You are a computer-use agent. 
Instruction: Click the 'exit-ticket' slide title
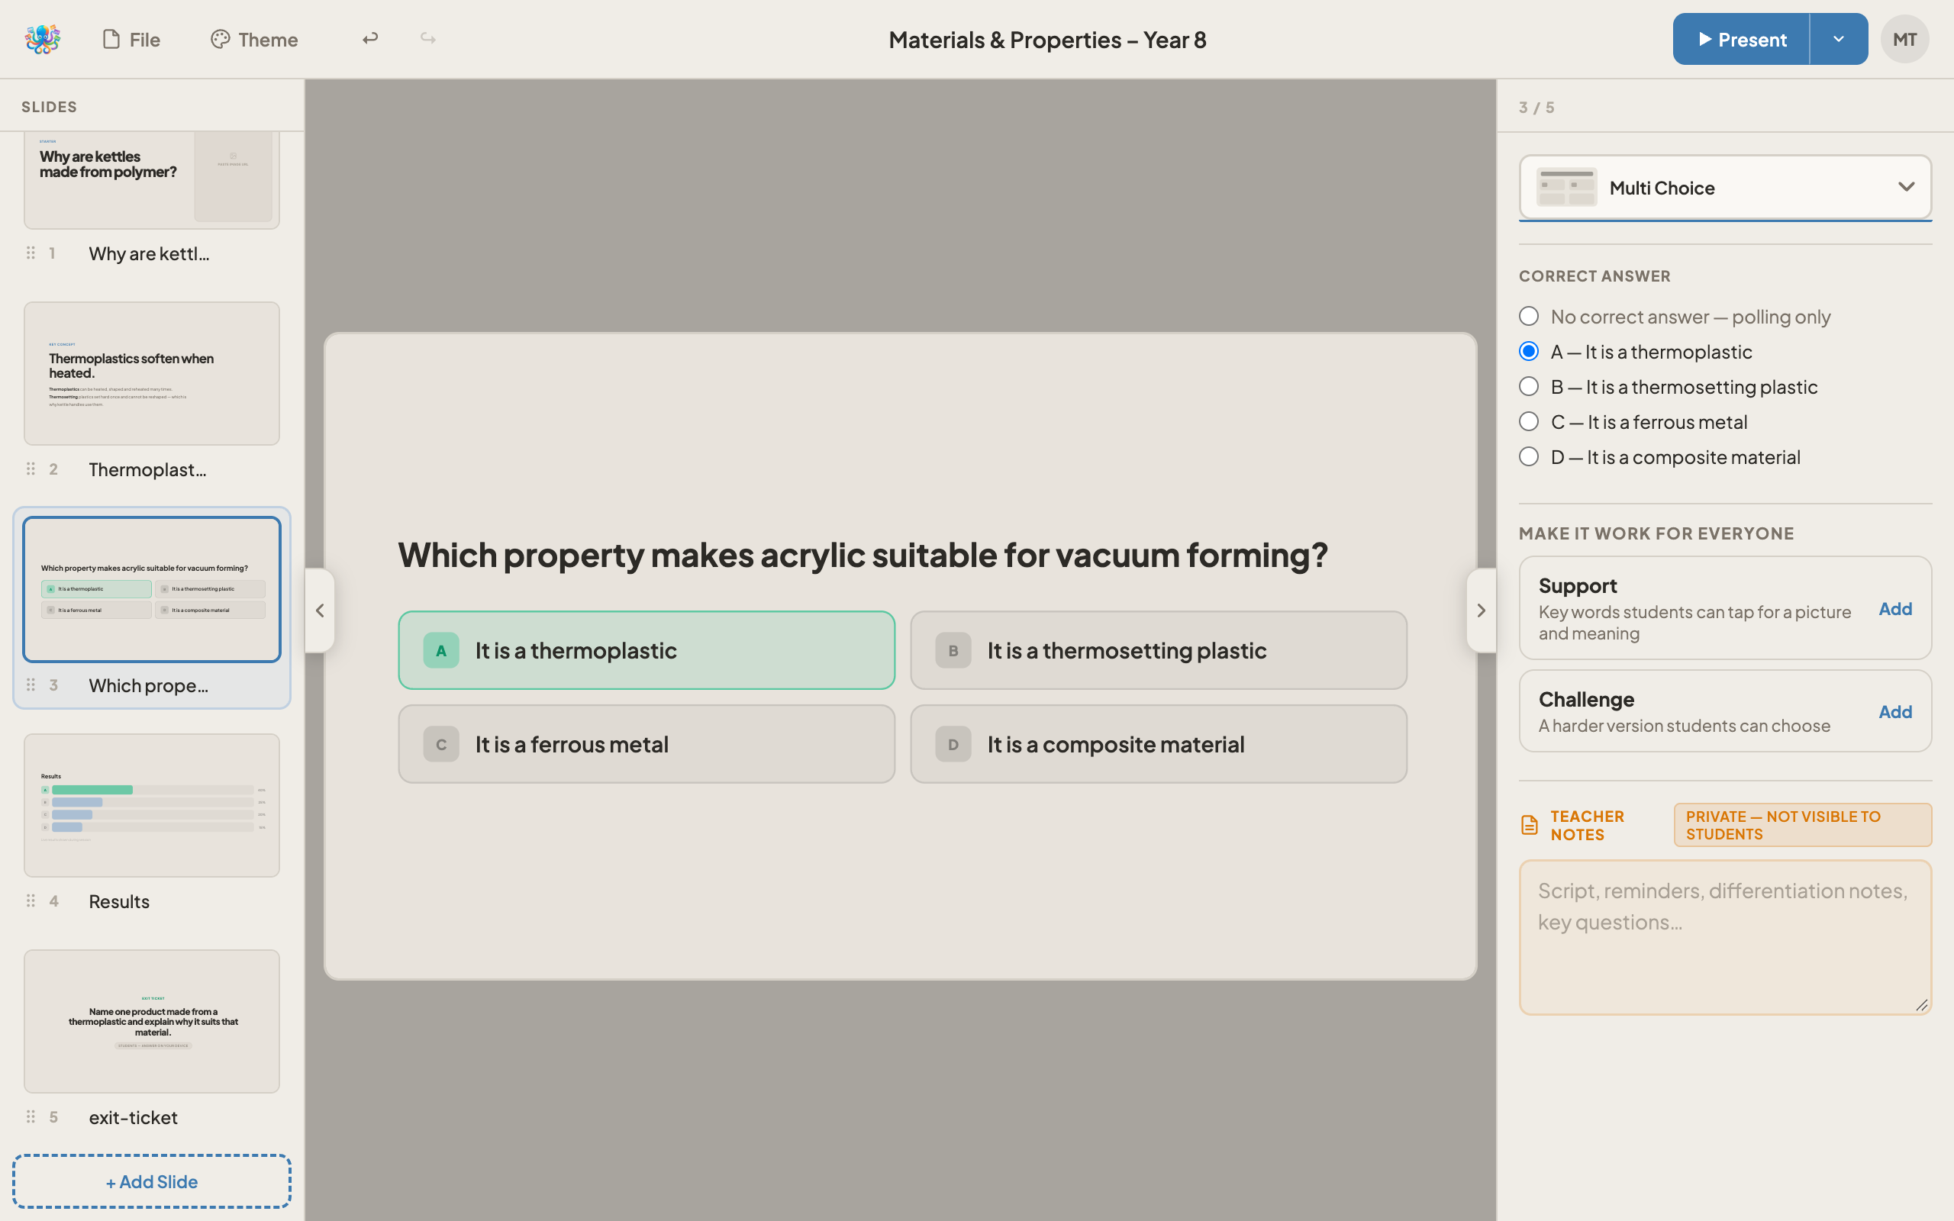pyautogui.click(x=134, y=1116)
